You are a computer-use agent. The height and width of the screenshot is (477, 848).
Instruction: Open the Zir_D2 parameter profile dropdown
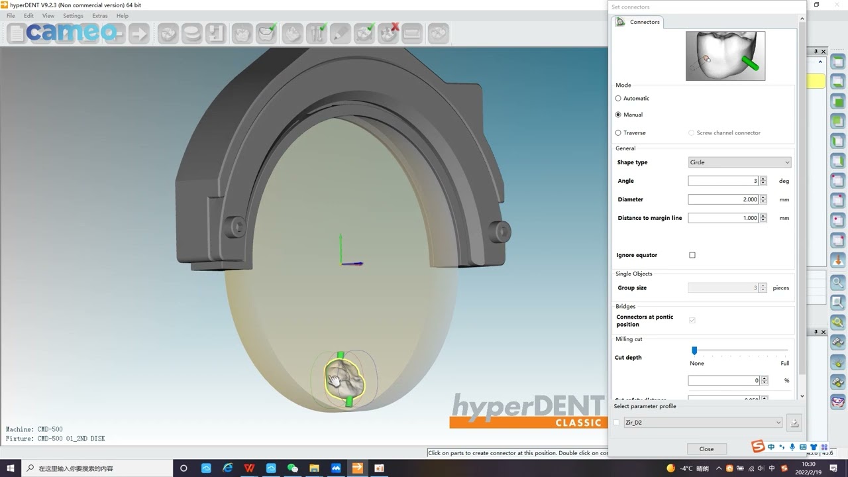coord(703,422)
